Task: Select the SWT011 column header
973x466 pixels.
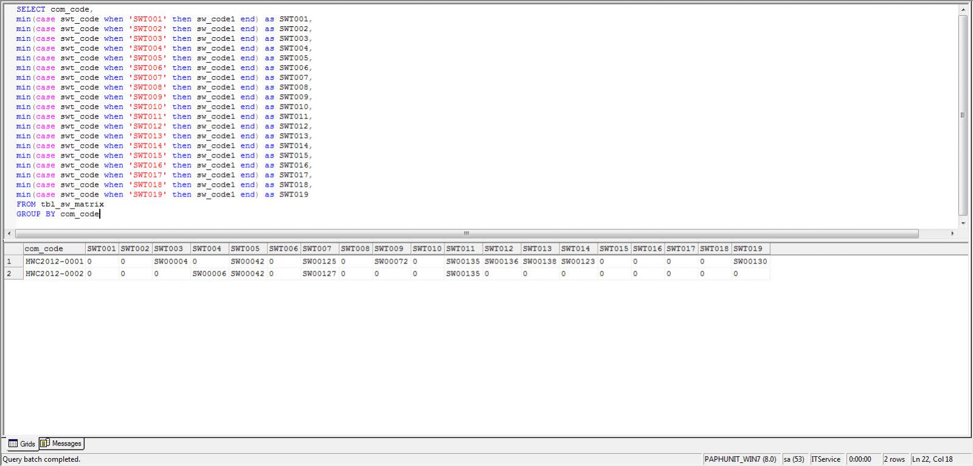Action: point(463,249)
